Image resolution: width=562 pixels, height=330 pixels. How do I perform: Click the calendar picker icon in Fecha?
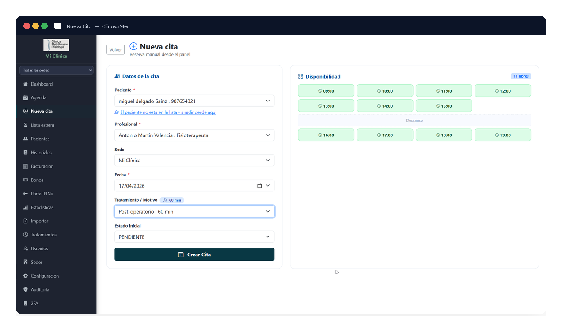[x=259, y=186]
